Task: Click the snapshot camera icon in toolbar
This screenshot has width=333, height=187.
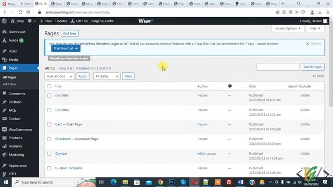Action: coord(284,12)
